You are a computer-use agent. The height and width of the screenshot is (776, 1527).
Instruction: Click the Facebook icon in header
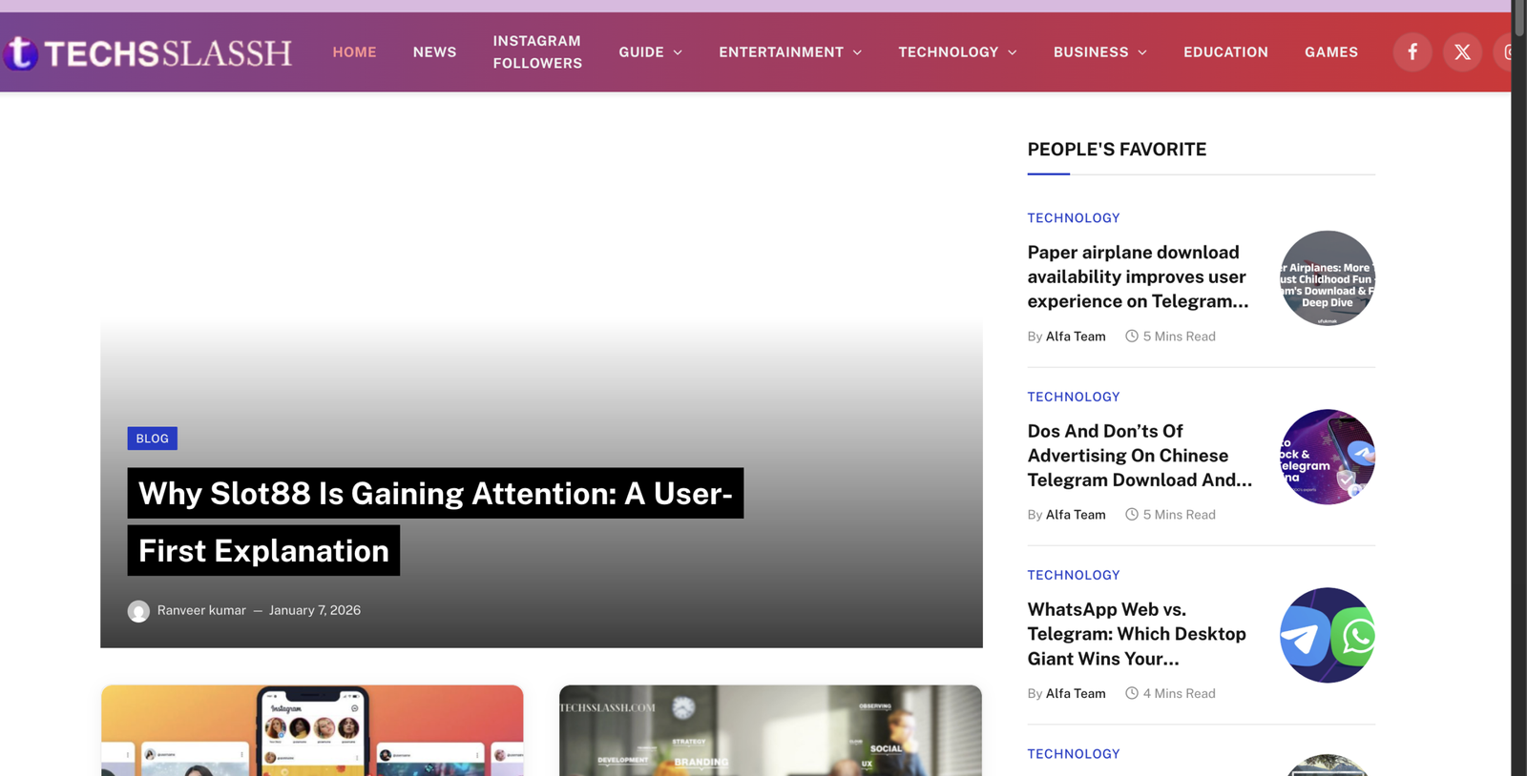[x=1412, y=52]
